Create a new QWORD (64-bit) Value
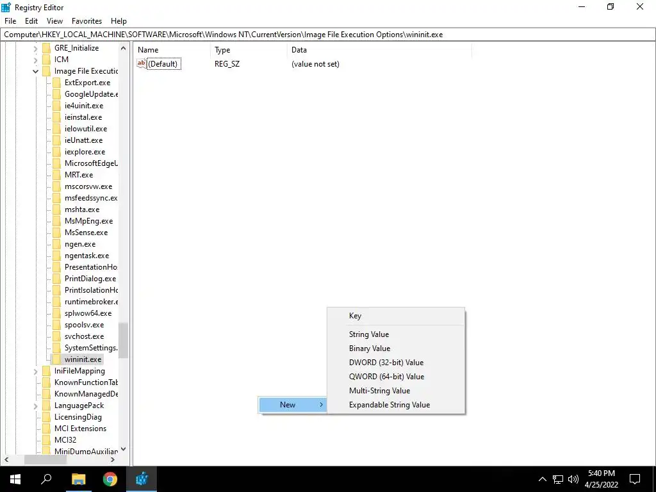 click(396, 377)
